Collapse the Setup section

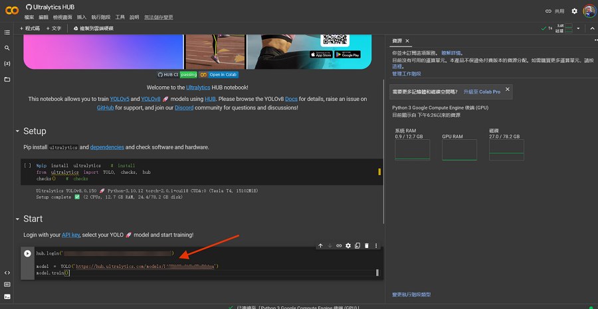[x=17, y=131]
